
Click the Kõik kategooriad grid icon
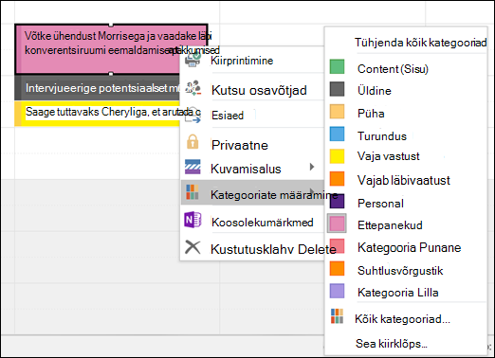point(337,316)
